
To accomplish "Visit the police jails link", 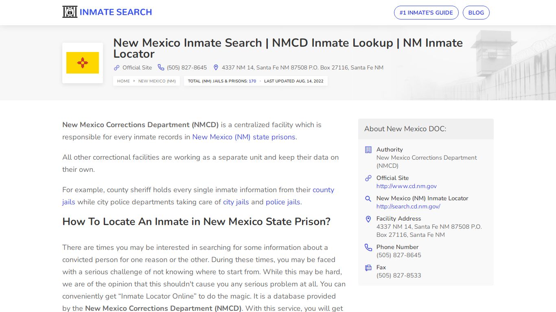I will [x=283, y=202].
